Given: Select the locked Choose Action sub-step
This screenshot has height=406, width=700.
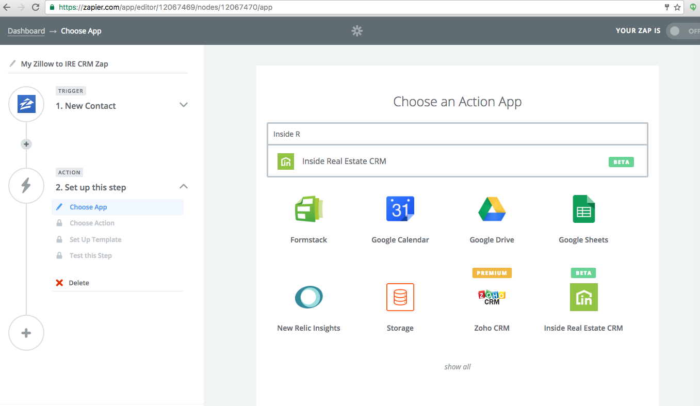Looking at the screenshot, I should click(92, 223).
